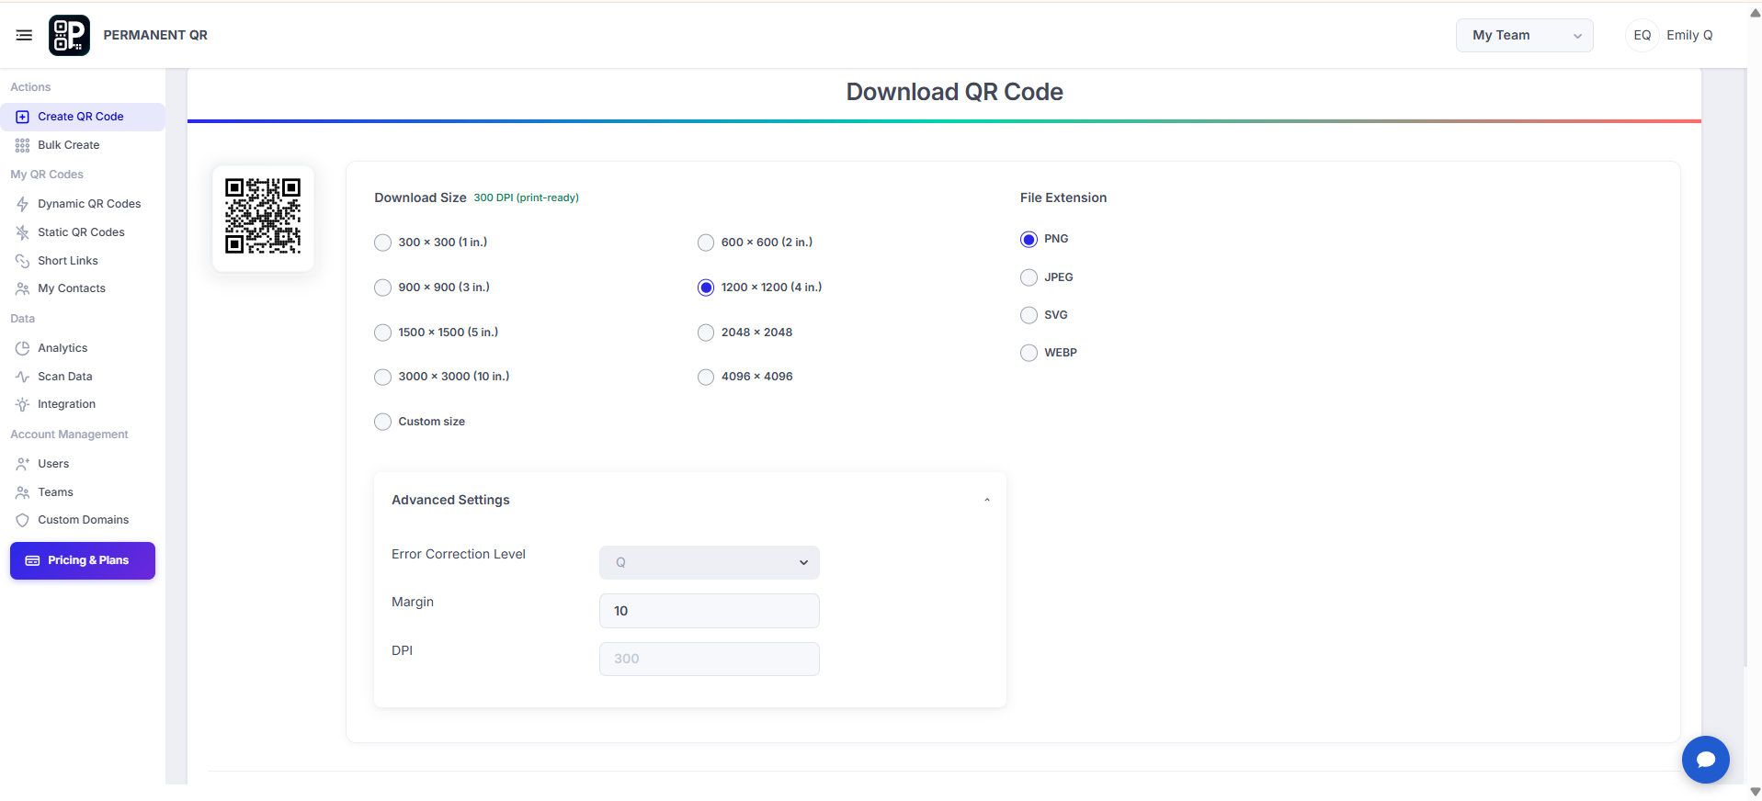The width and height of the screenshot is (1762, 801).
Task: Click the Scan Data pulse icon
Action: coord(22,377)
